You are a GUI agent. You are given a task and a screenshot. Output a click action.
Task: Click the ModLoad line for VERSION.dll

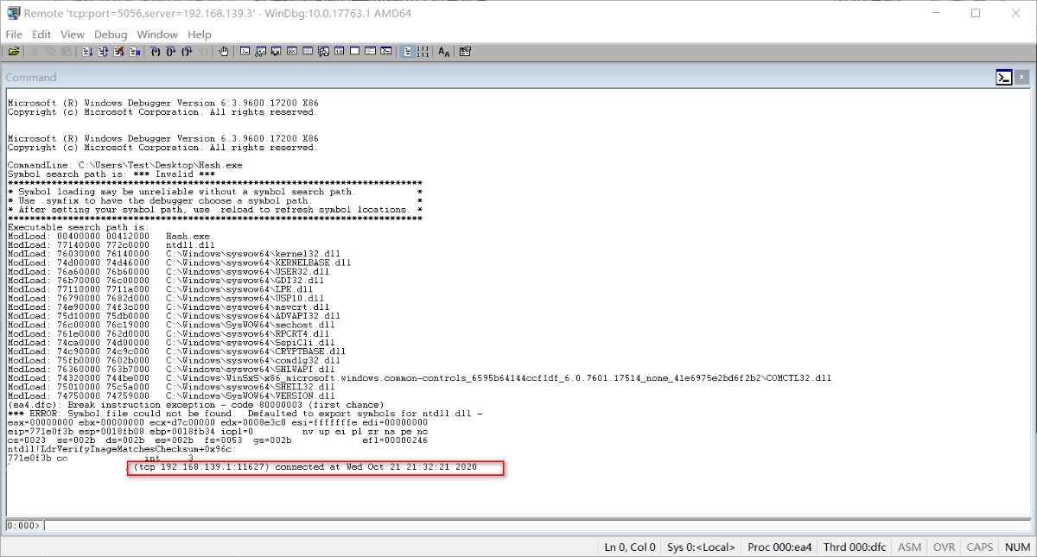[x=171, y=395]
